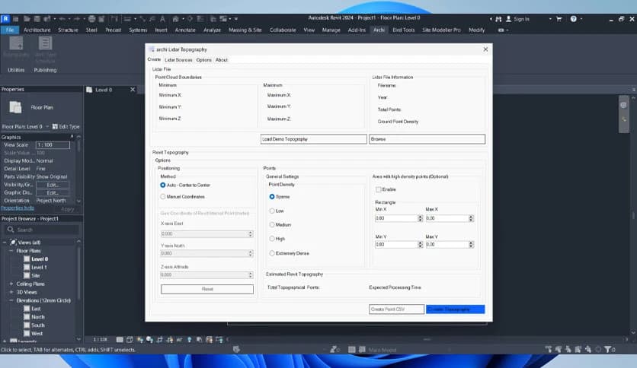Expand the Ceiling Plans tree node
Image resolution: width=637 pixels, height=368 pixels.
pos(11,284)
